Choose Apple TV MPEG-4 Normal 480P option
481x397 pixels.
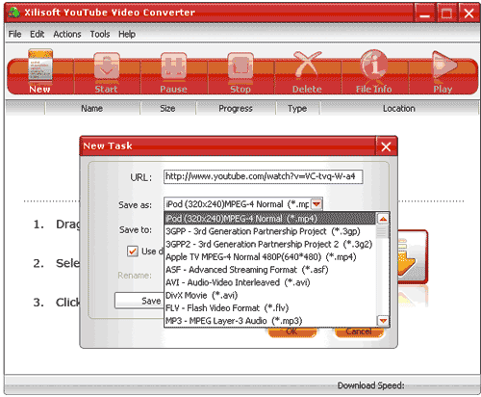coord(269,257)
